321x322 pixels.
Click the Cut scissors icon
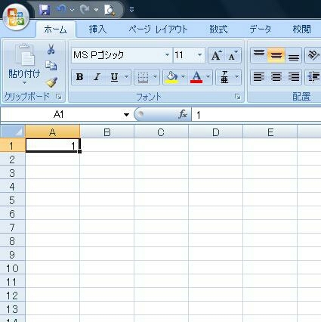[x=51, y=49]
